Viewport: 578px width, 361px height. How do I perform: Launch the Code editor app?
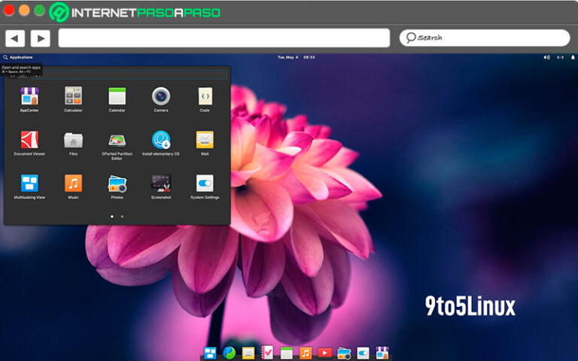(205, 97)
